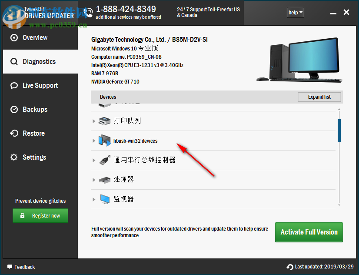Screen dimensions: 359x275
Task: Open the help dropdown menu
Action: (295, 12)
